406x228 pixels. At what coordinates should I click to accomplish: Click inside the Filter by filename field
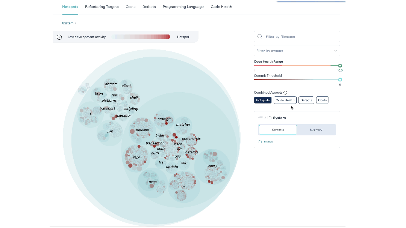tap(297, 36)
